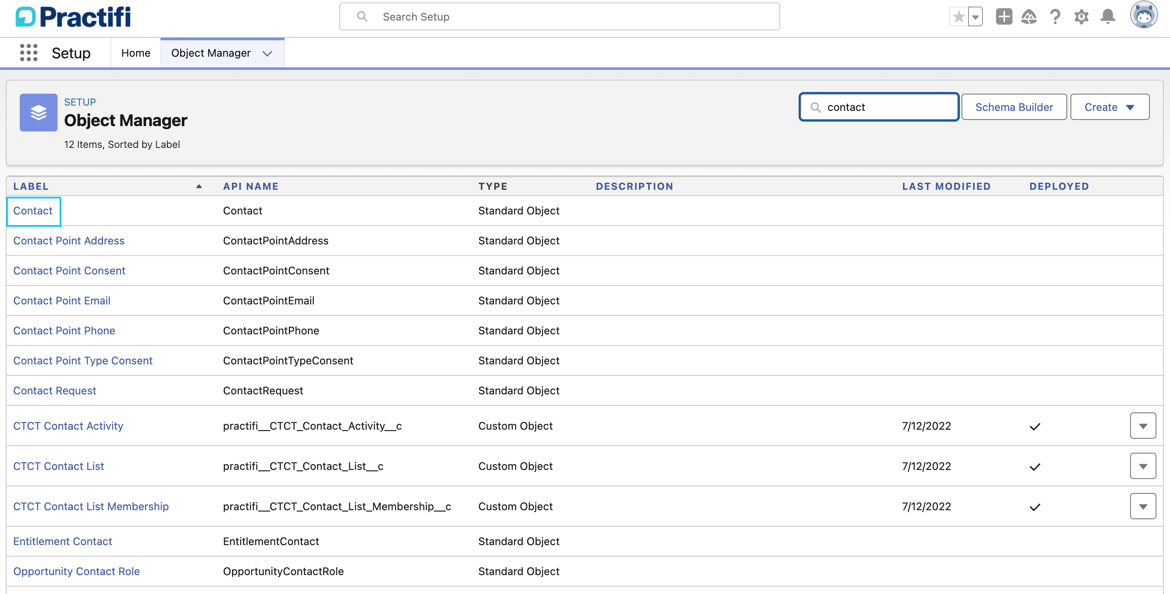The image size is (1170, 594).
Task: Open Entitlement Contact object
Action: coord(63,541)
